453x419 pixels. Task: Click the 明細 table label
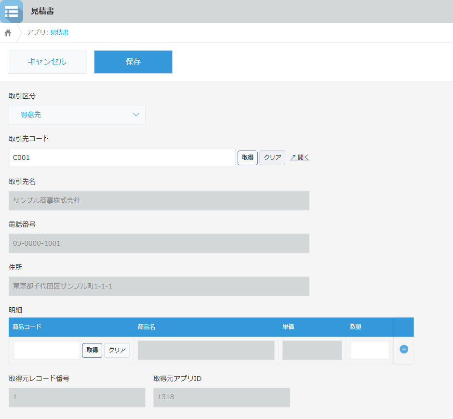pyautogui.click(x=15, y=310)
